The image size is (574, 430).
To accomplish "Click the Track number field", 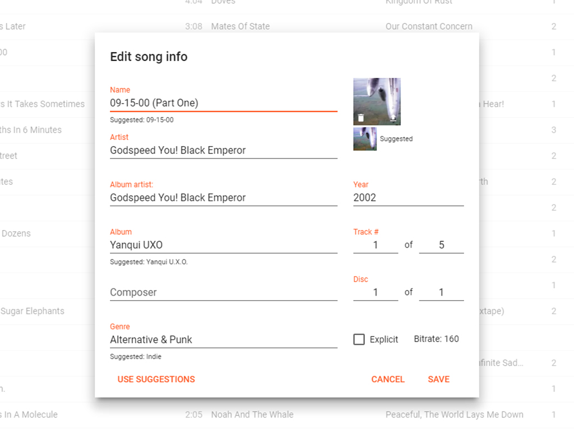I will tap(376, 245).
